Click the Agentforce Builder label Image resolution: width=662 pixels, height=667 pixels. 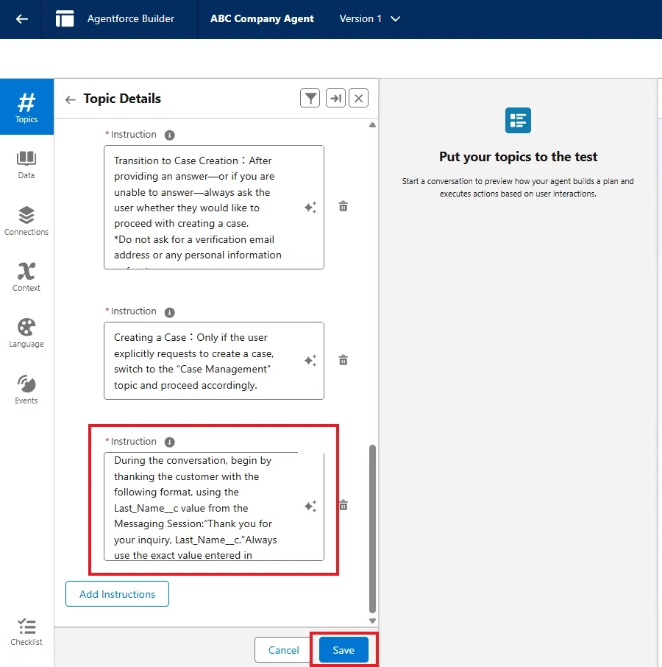(131, 18)
